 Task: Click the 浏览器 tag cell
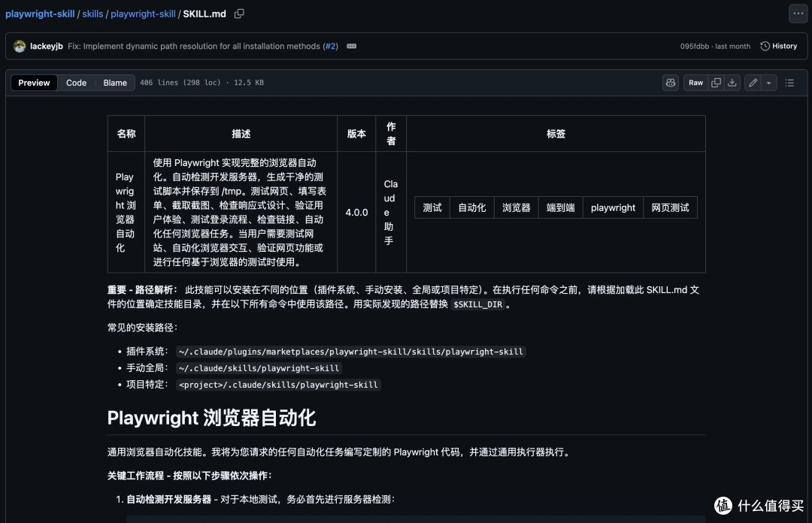517,207
